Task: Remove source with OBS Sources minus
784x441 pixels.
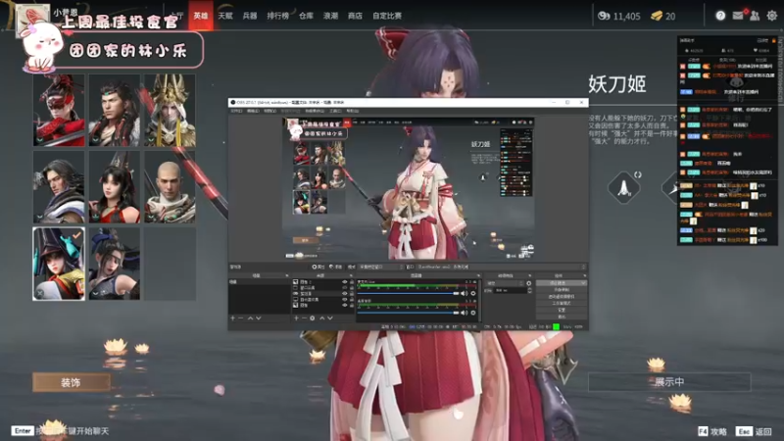Action: tap(304, 318)
